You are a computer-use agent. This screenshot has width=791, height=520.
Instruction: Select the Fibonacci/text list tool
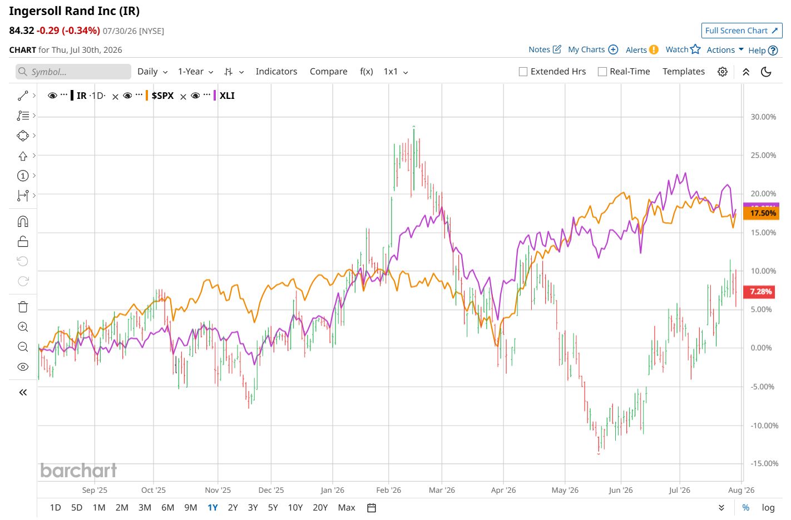[23, 116]
